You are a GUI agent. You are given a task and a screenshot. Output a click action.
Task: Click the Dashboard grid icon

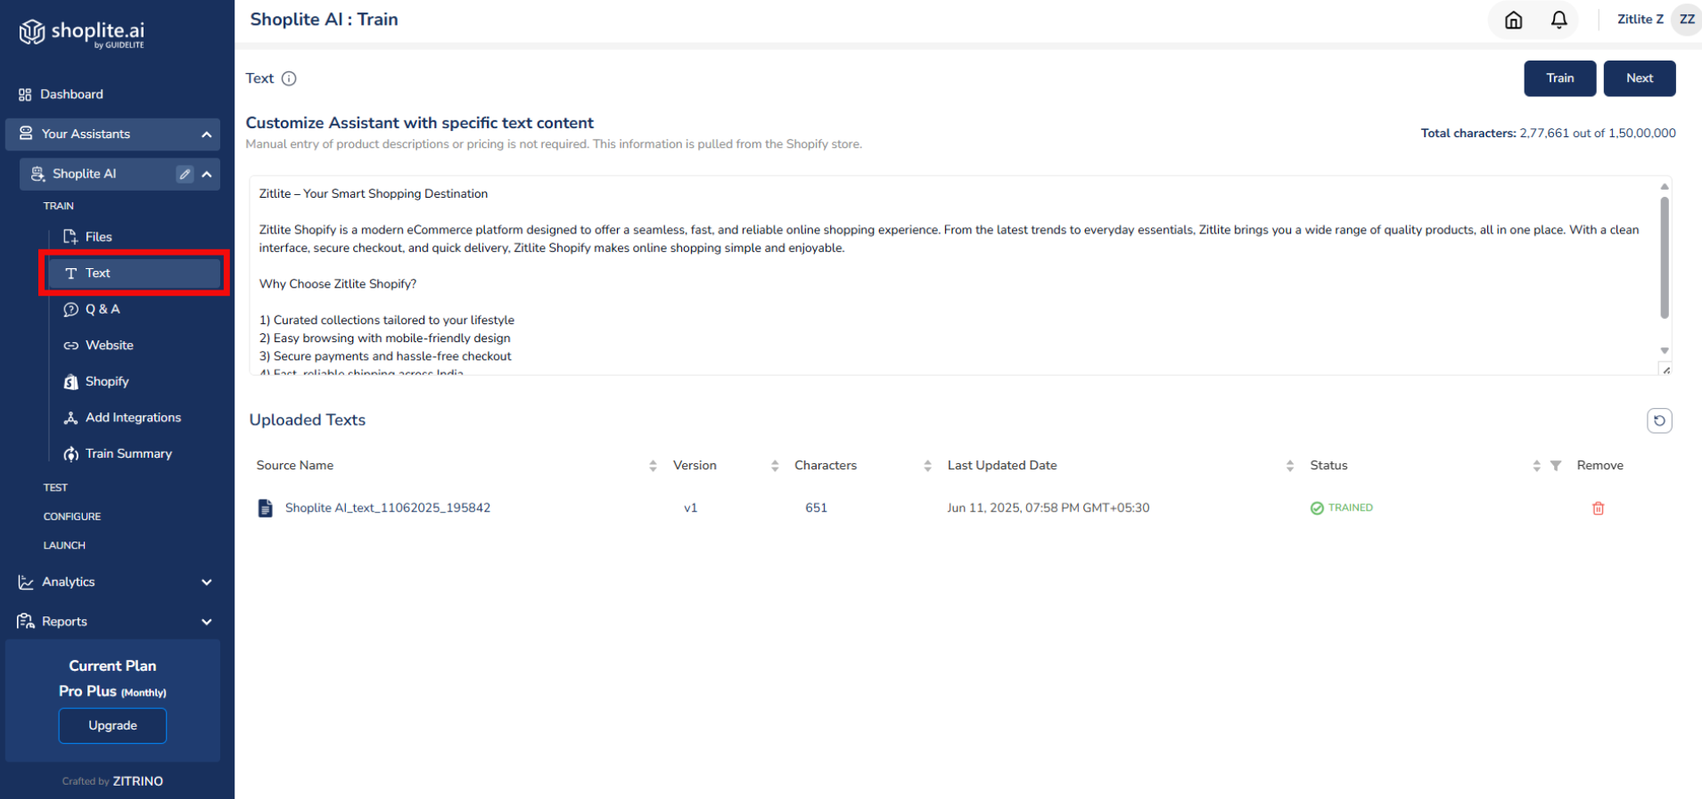point(25,94)
